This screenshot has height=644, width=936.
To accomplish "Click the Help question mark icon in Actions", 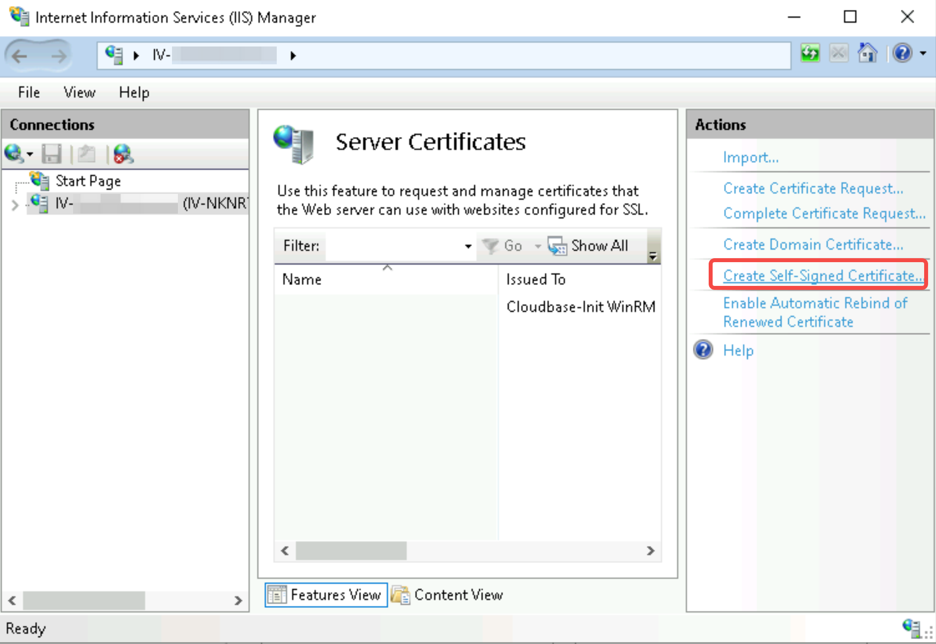I will [703, 350].
